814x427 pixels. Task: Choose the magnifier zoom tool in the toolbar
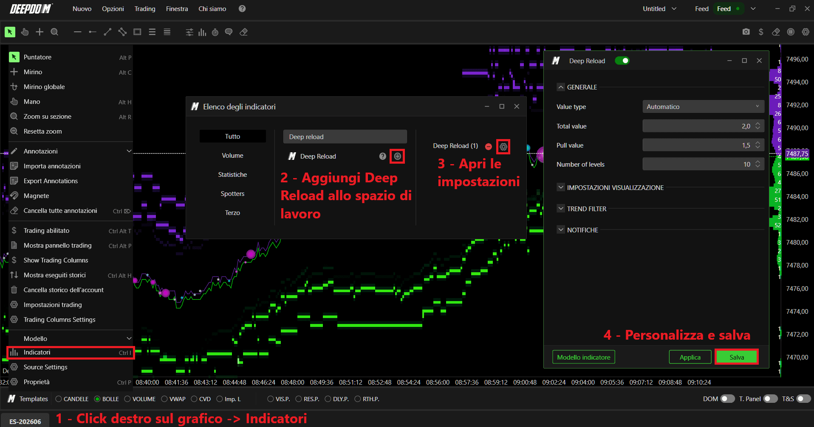click(54, 32)
